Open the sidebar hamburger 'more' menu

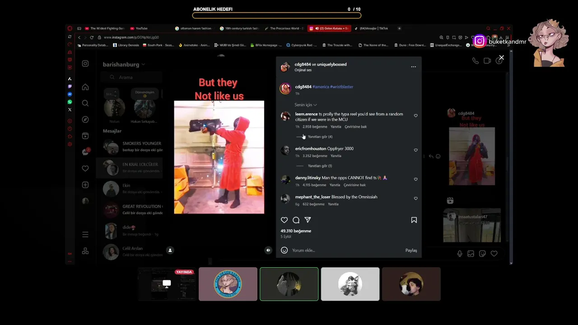coord(85,234)
